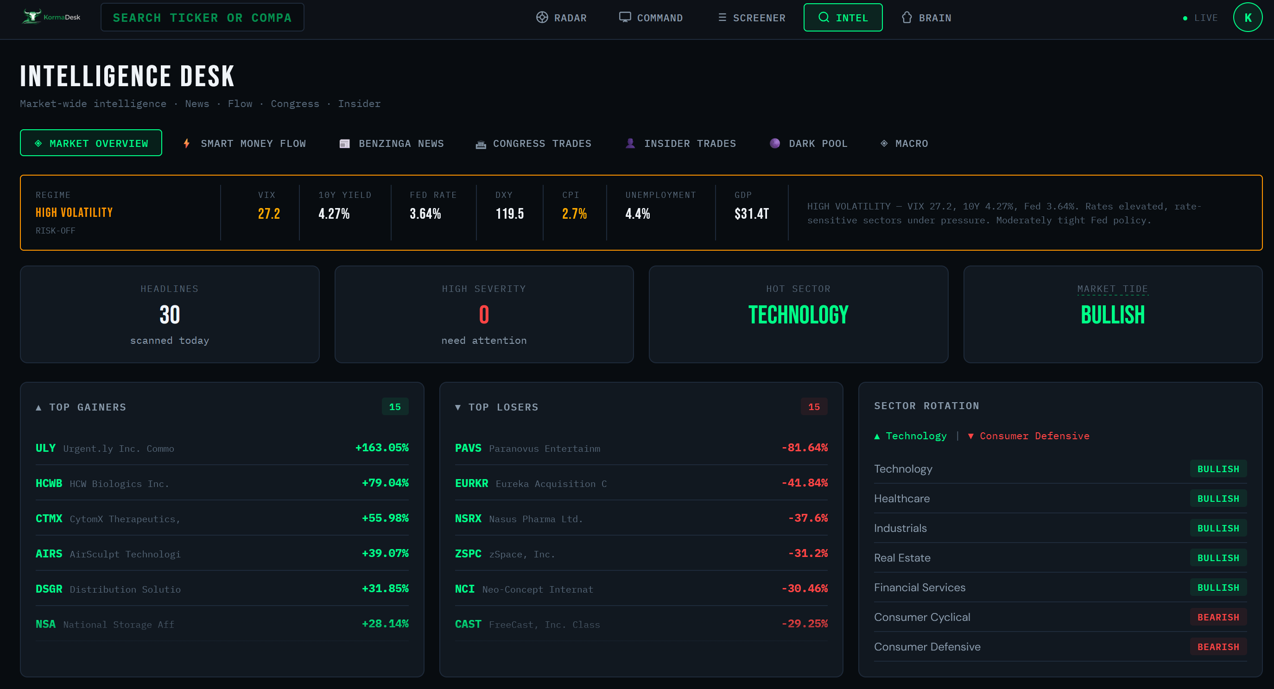Image resolution: width=1274 pixels, height=689 pixels.
Task: Switch to the Macro tab
Action: (904, 144)
